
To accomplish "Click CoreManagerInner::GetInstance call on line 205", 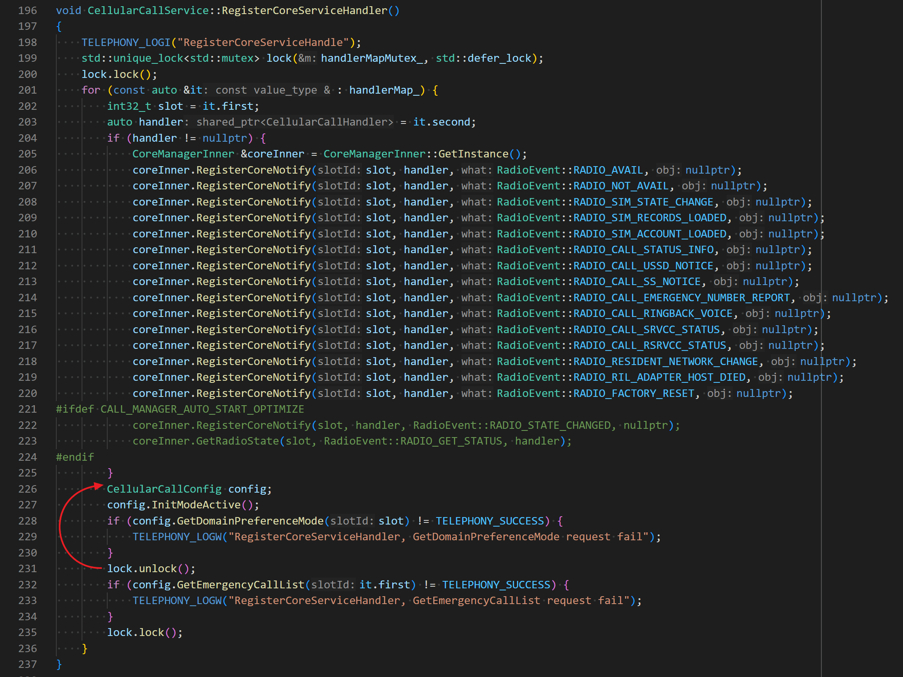I will [x=473, y=154].
